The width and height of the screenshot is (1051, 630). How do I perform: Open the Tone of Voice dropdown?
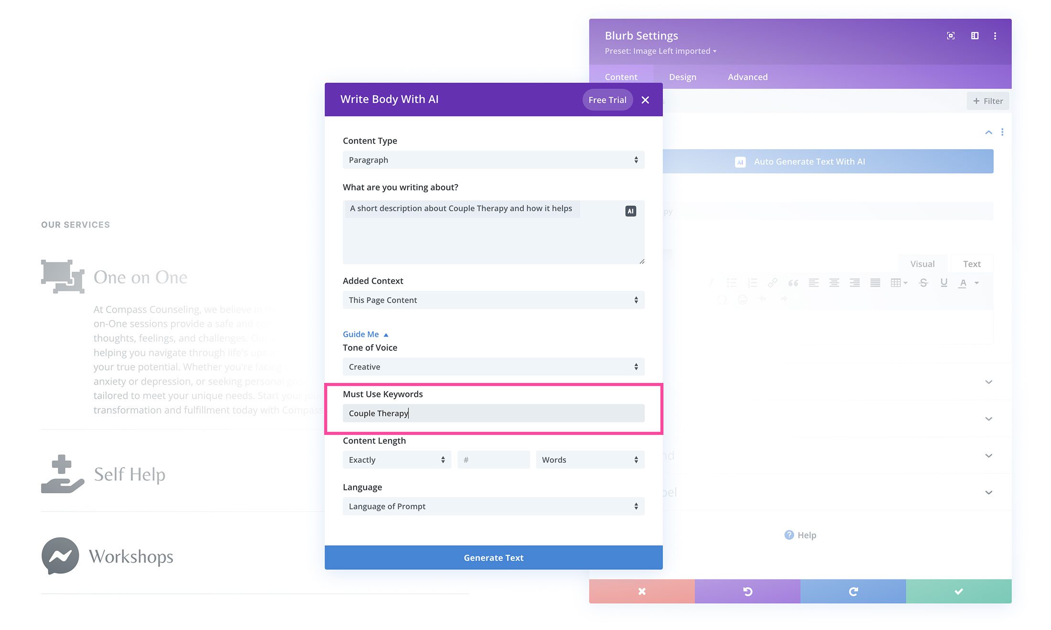coord(493,367)
